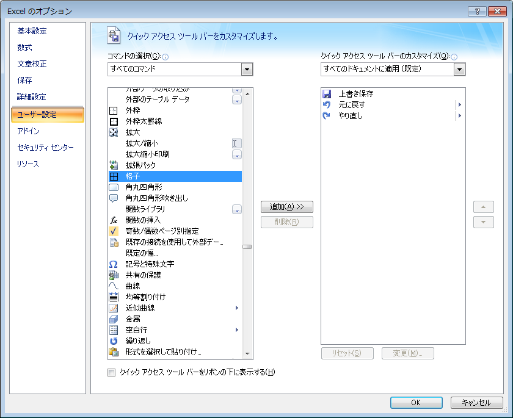Click the 形式を選択して貼り付け paste special icon

tap(115, 351)
